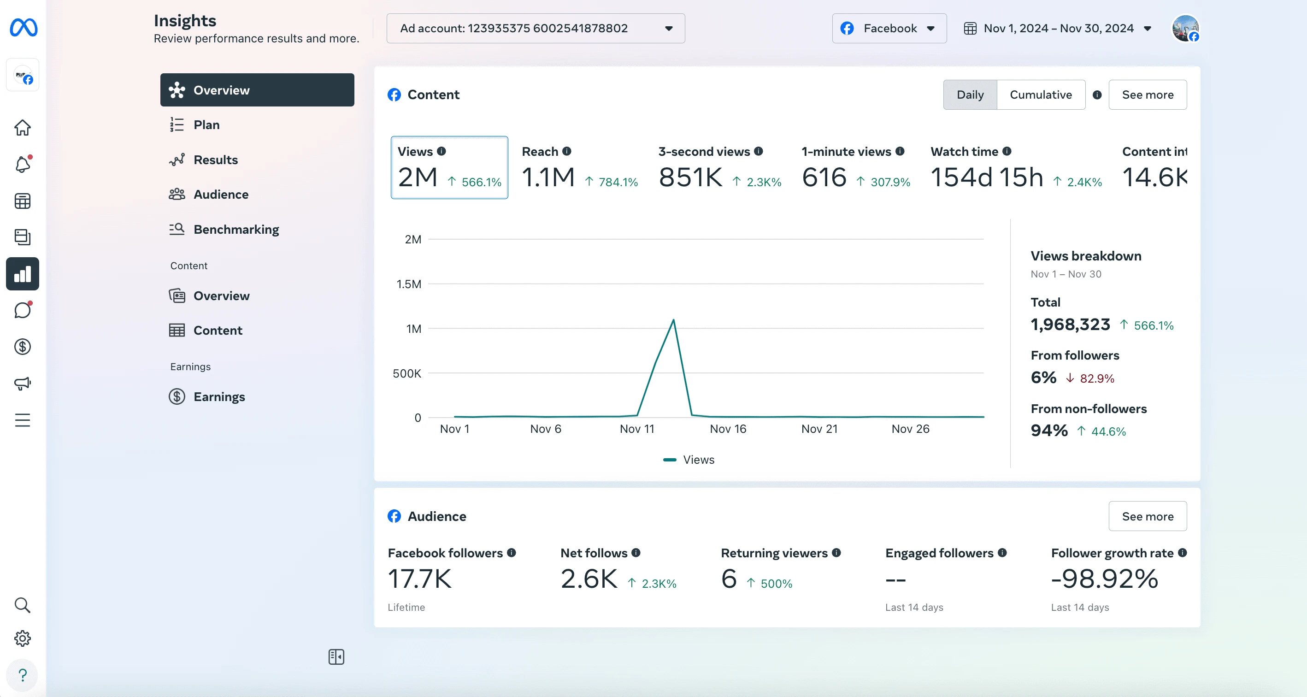Collapse the sidebar panel icon

click(336, 657)
